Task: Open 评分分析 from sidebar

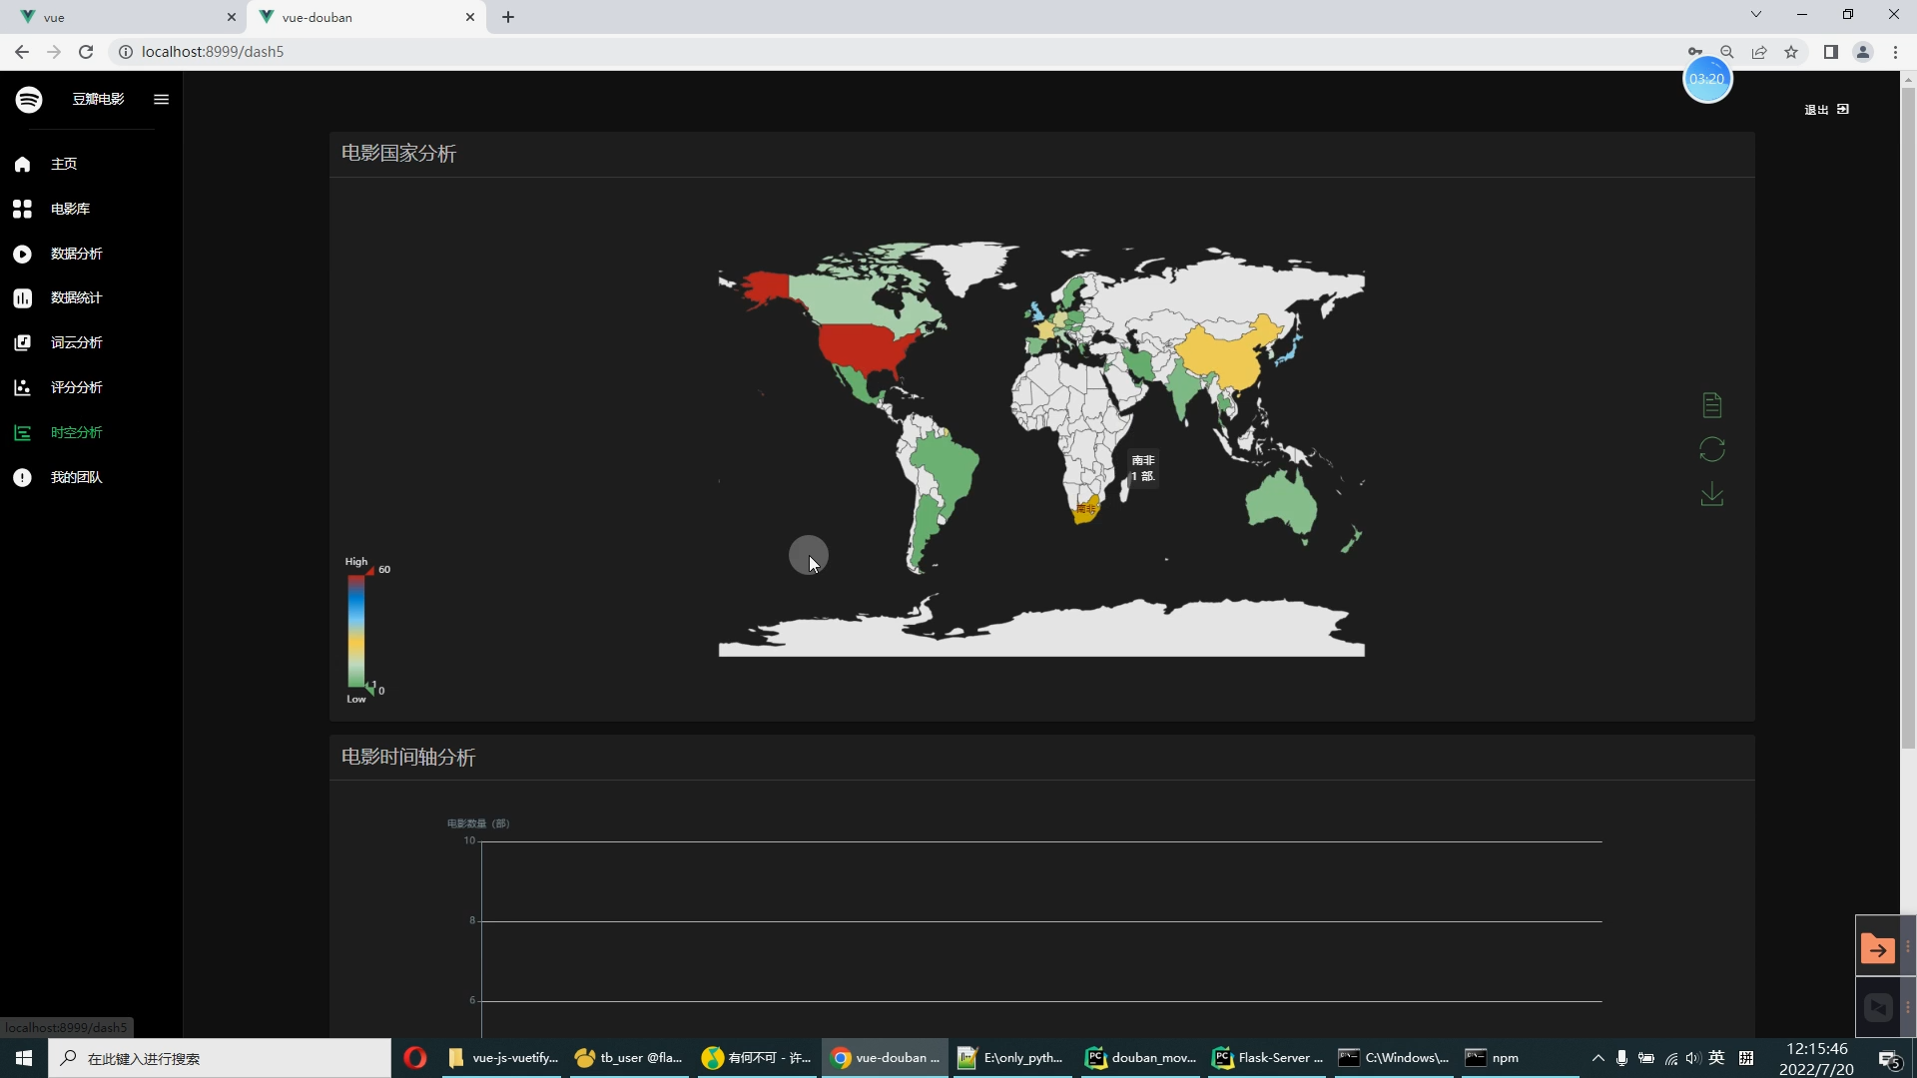Action: pyautogui.click(x=76, y=387)
